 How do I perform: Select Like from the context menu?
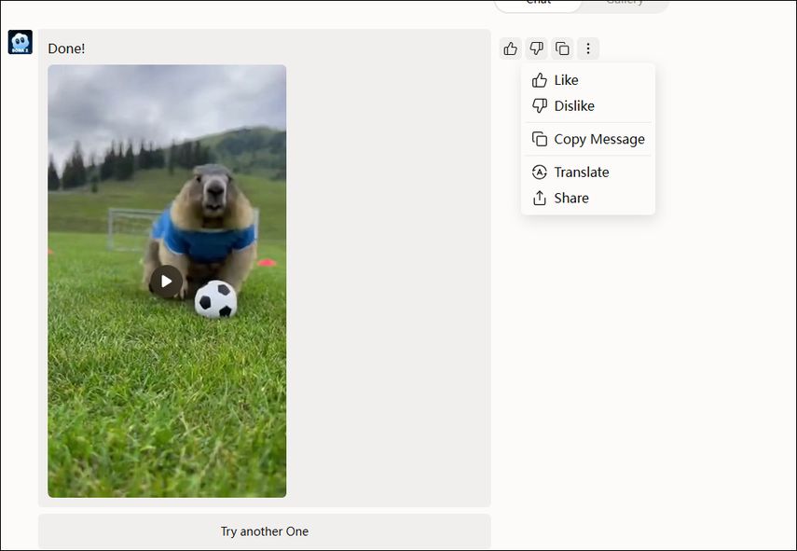coord(566,79)
